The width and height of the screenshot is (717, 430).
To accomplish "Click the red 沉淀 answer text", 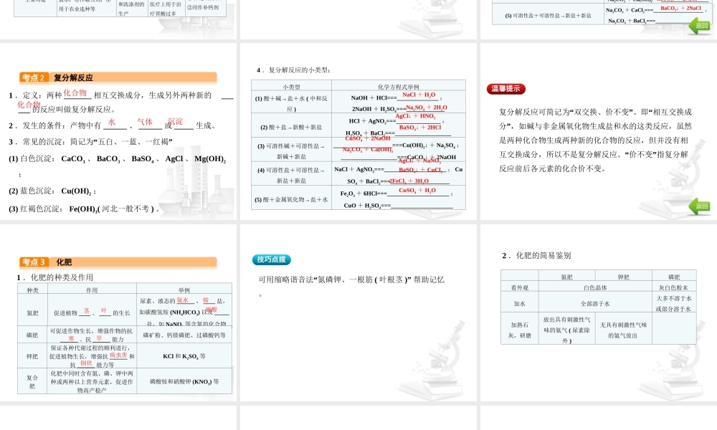I will pos(175,122).
